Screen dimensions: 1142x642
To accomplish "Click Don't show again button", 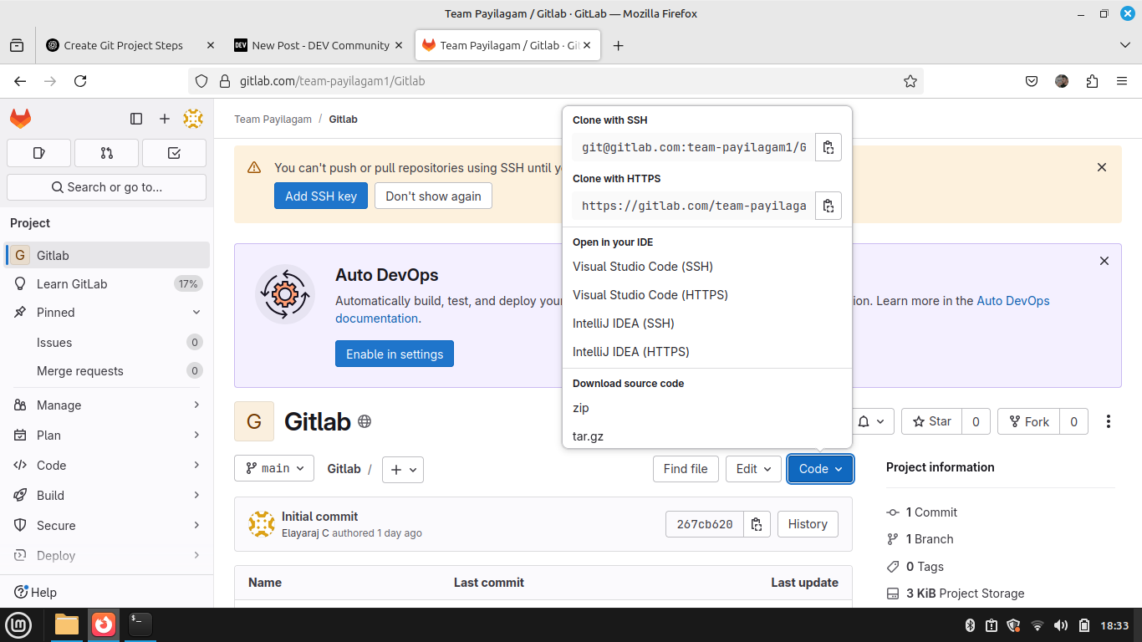I will (x=433, y=196).
